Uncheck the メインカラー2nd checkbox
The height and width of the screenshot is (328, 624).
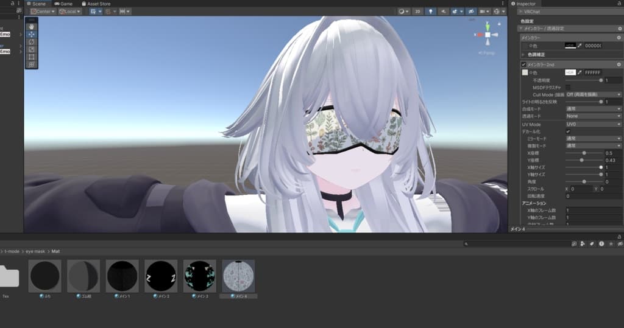(523, 65)
